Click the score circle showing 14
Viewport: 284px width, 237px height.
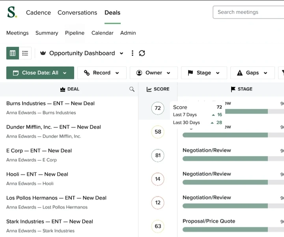coord(158,179)
